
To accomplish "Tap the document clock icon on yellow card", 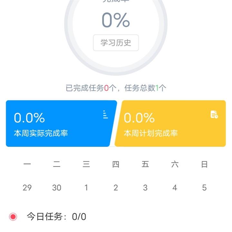I will 214,114.
